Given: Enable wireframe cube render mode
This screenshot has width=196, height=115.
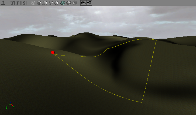Looking at the screenshot, I should click(39, 3).
